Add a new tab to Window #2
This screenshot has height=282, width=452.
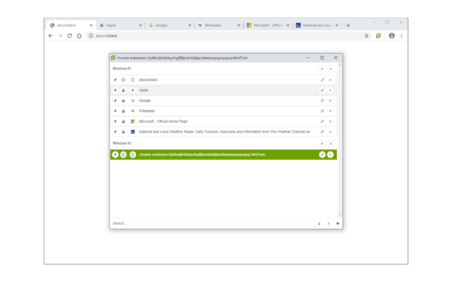click(322, 143)
